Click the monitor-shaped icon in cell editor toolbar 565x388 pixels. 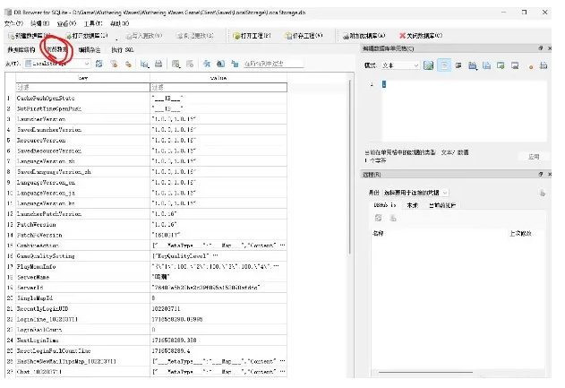coord(515,65)
